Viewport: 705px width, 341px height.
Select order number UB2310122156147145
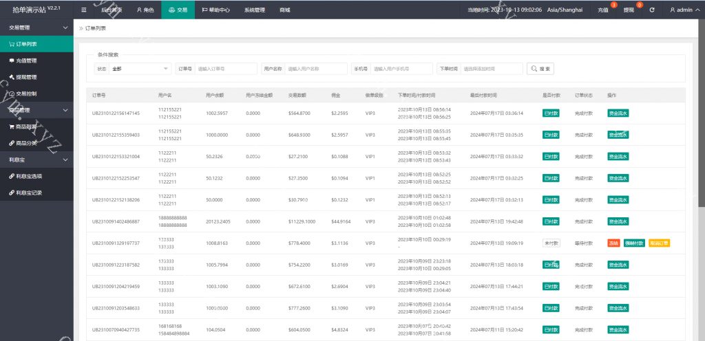[x=116, y=113]
